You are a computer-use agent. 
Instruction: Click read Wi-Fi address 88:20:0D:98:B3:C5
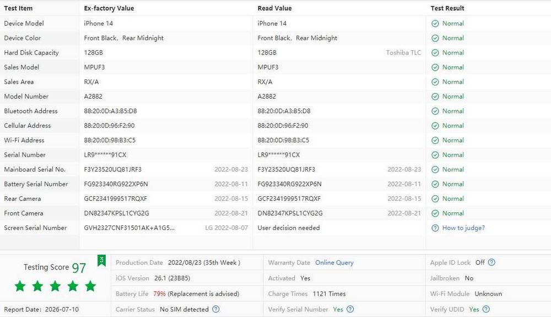point(283,140)
